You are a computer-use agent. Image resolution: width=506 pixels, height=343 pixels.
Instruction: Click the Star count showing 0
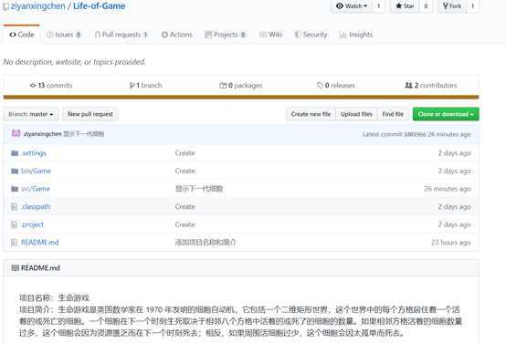(x=426, y=6)
